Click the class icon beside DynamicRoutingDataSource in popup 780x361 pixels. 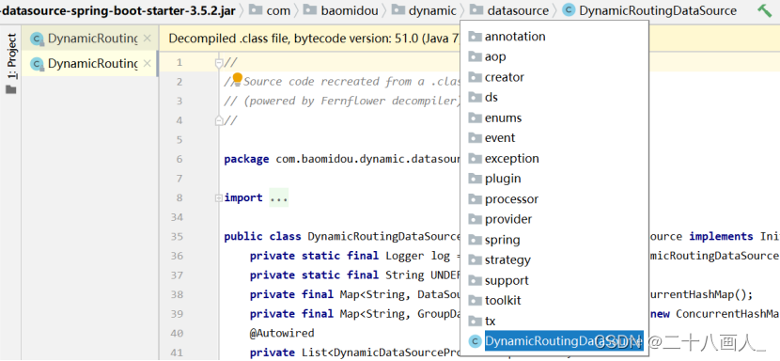pyautogui.click(x=476, y=341)
